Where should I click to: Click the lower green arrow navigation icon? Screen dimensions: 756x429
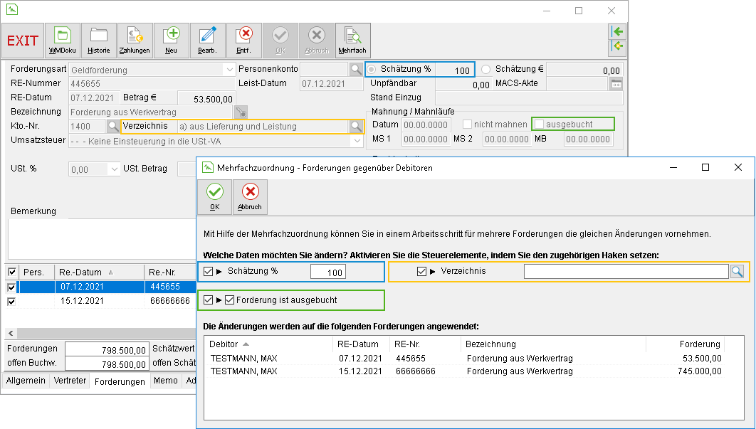(x=617, y=47)
